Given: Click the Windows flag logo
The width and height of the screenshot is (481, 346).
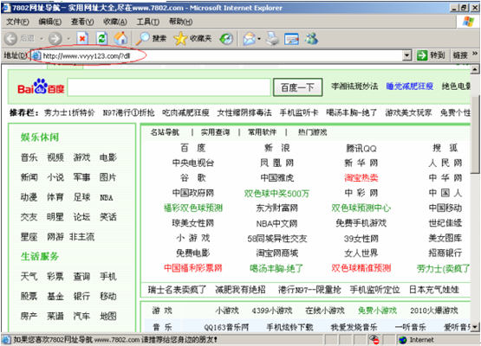Looking at the screenshot, I should click(468, 22).
